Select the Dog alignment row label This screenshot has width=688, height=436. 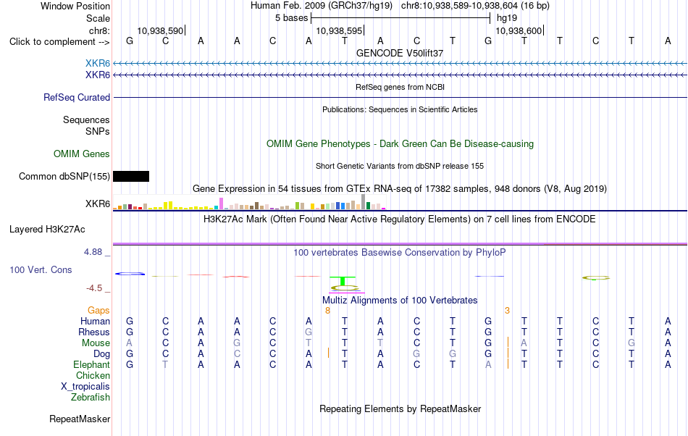pos(102,354)
